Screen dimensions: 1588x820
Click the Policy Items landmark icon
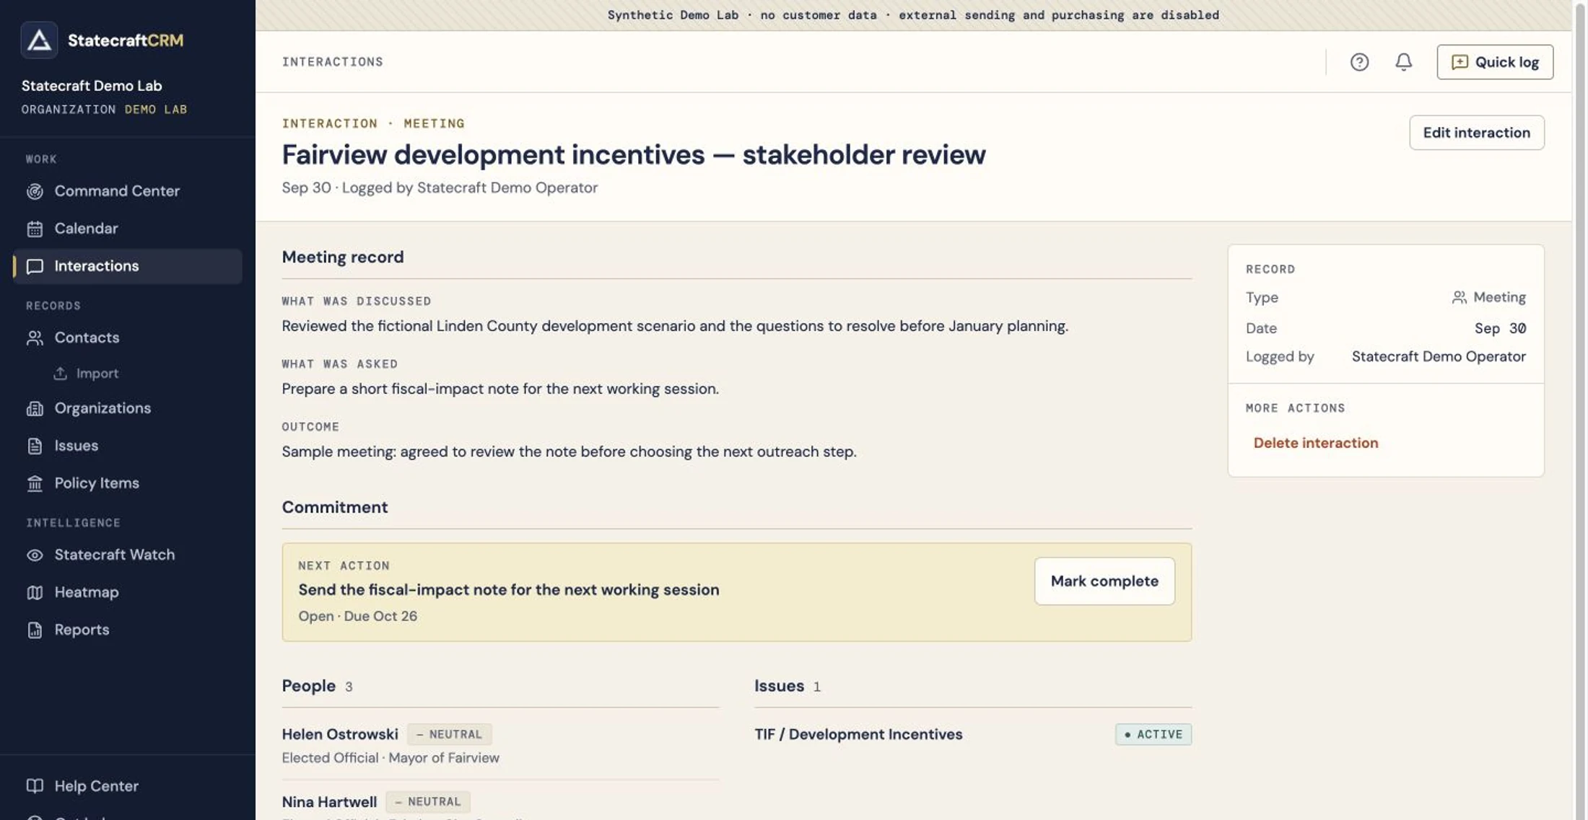tap(35, 483)
